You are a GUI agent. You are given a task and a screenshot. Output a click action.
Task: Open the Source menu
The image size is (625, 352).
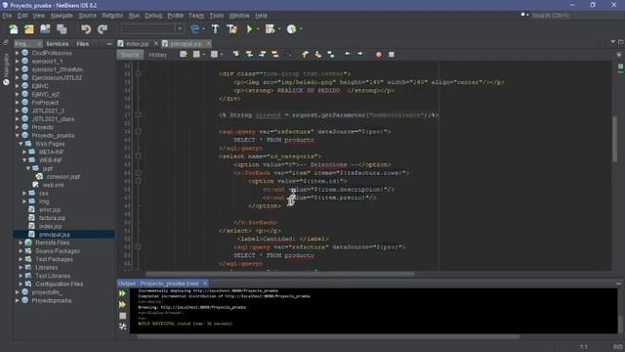pos(87,16)
